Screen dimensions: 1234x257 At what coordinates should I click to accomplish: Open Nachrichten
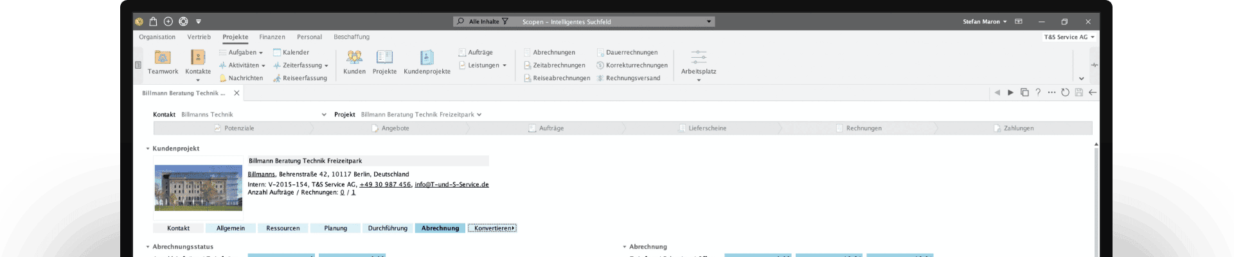pos(241,78)
